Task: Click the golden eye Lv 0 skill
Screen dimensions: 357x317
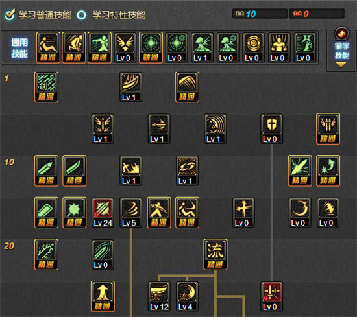Action: tap(253, 47)
